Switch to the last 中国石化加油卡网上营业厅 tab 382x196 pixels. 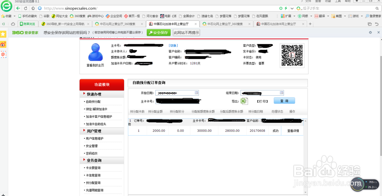[x=280, y=24]
